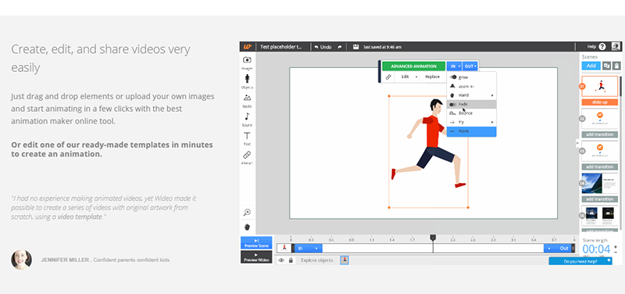Viewport: 625px width, 294px height.
Task: Click Undo in top bar
Action: click(x=323, y=47)
